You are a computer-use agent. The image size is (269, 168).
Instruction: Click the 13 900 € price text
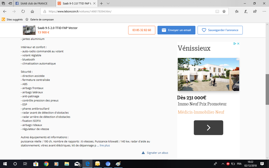point(43,32)
